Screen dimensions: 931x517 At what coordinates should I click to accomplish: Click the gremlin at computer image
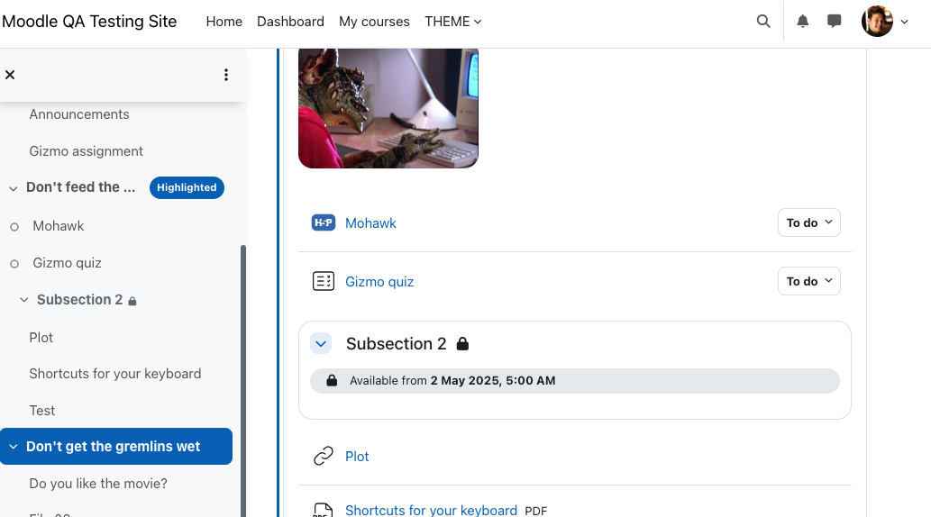[x=388, y=108]
